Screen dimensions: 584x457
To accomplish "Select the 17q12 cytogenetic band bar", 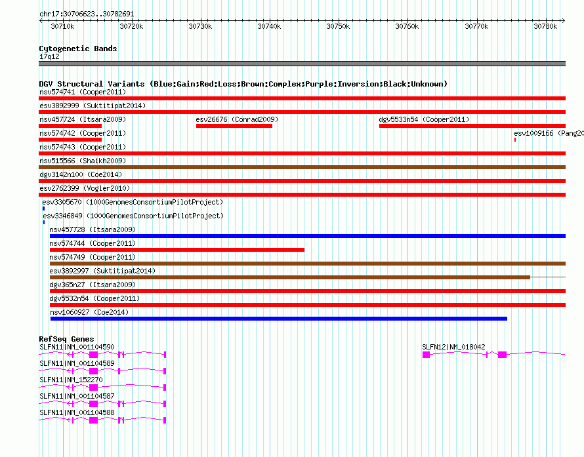I will [302, 64].
